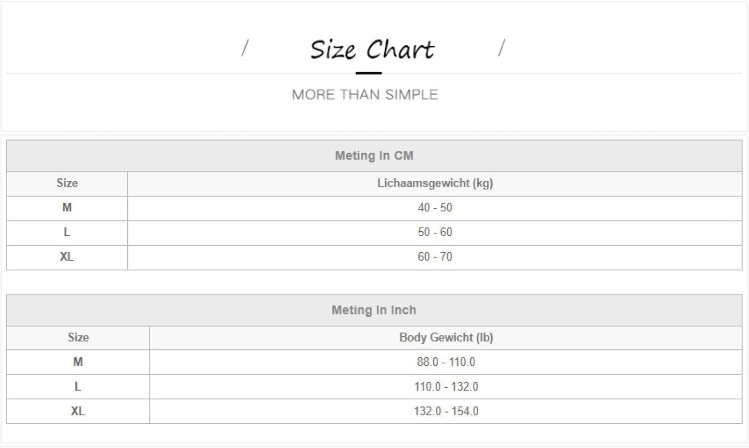Select size XL in the Inch table
Viewport: 749px width, 448px height.
78,411
